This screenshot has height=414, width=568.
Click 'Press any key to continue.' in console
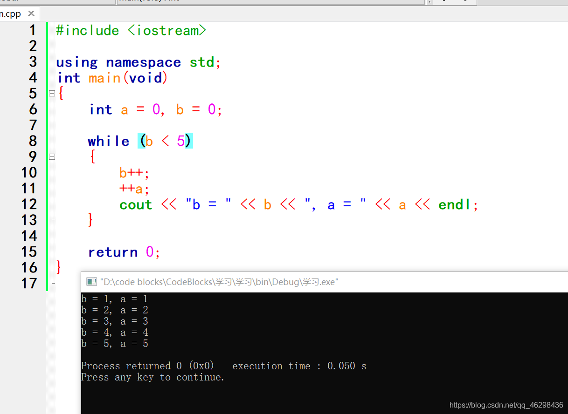click(x=153, y=377)
